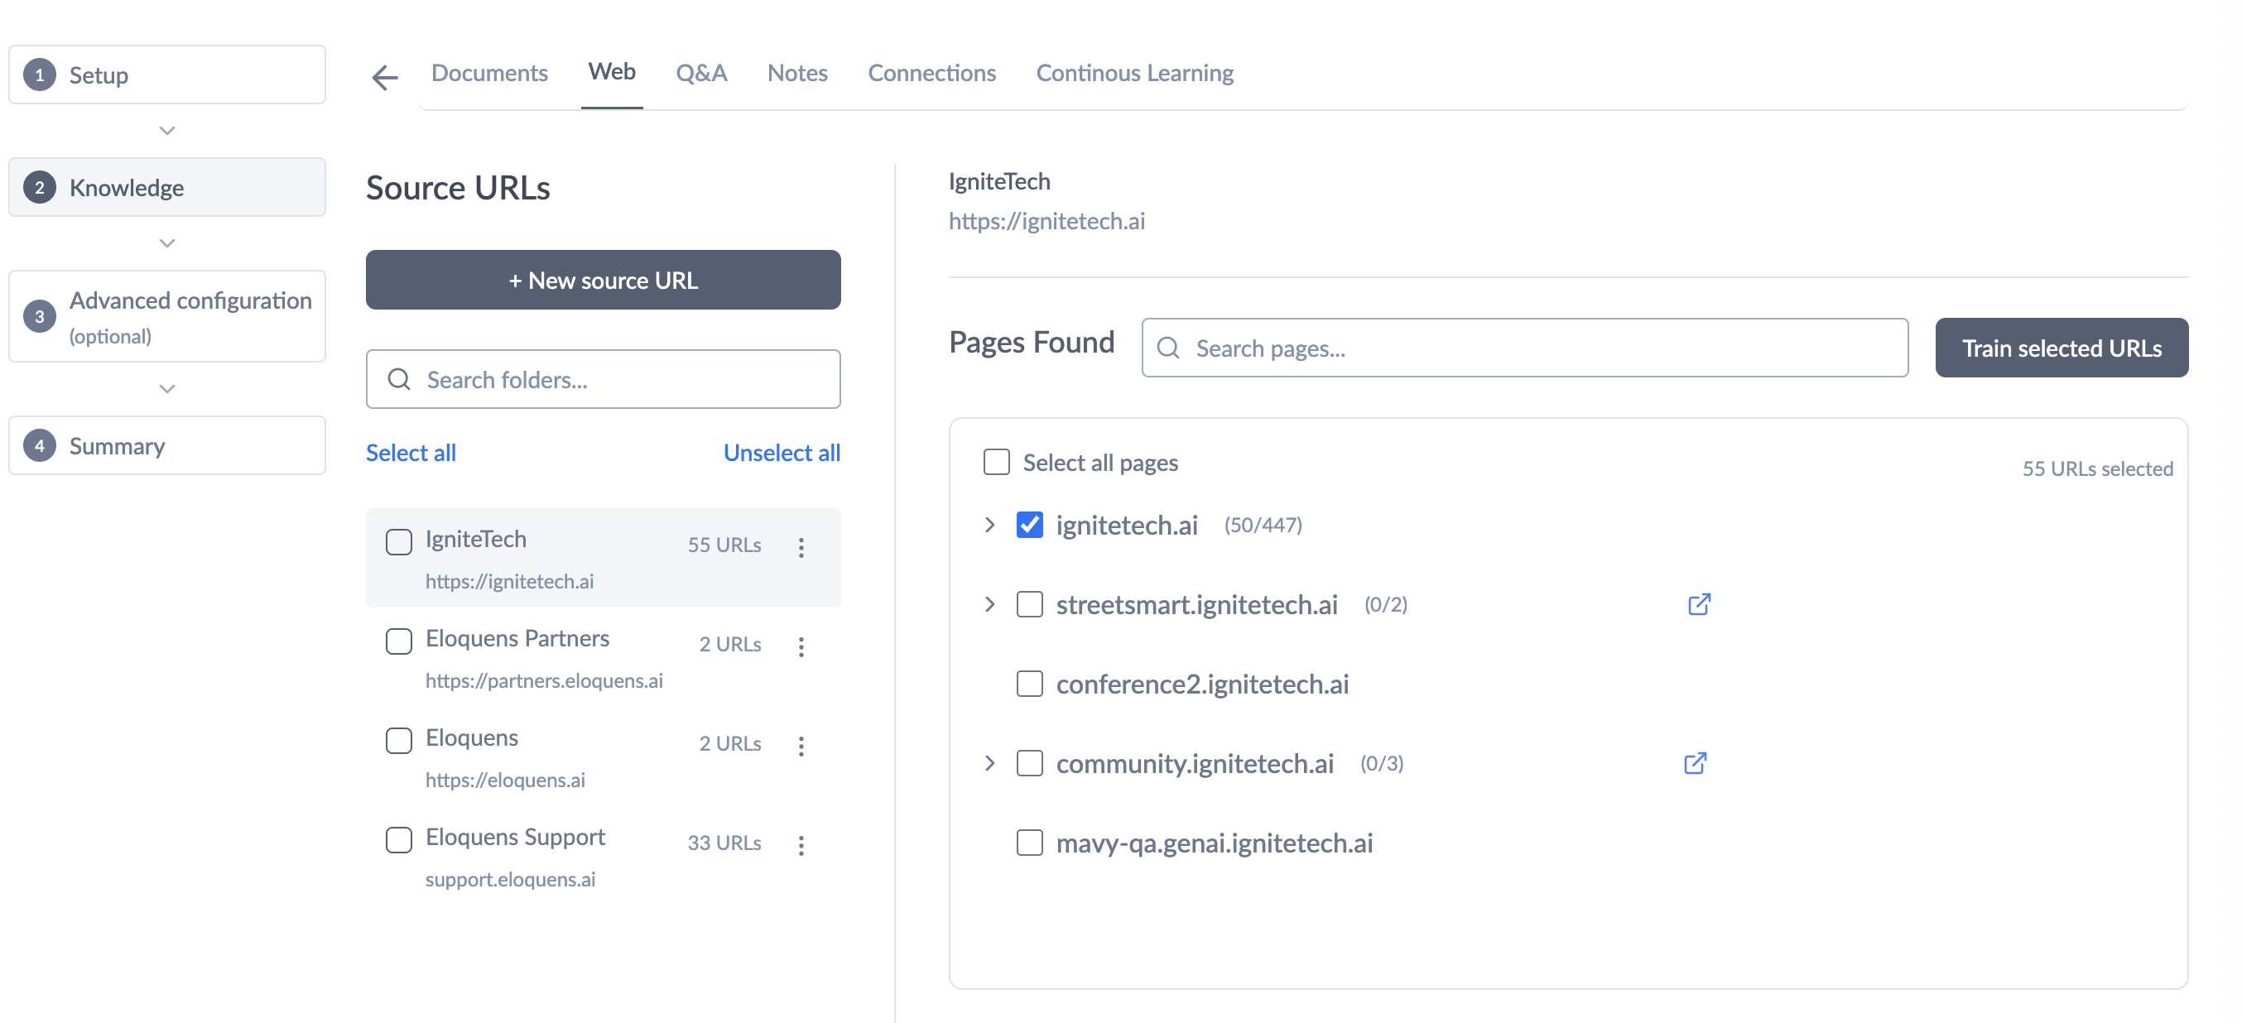
Task: Tick the Eloquens folder checkbox for eloquens.ai
Action: (x=398, y=740)
